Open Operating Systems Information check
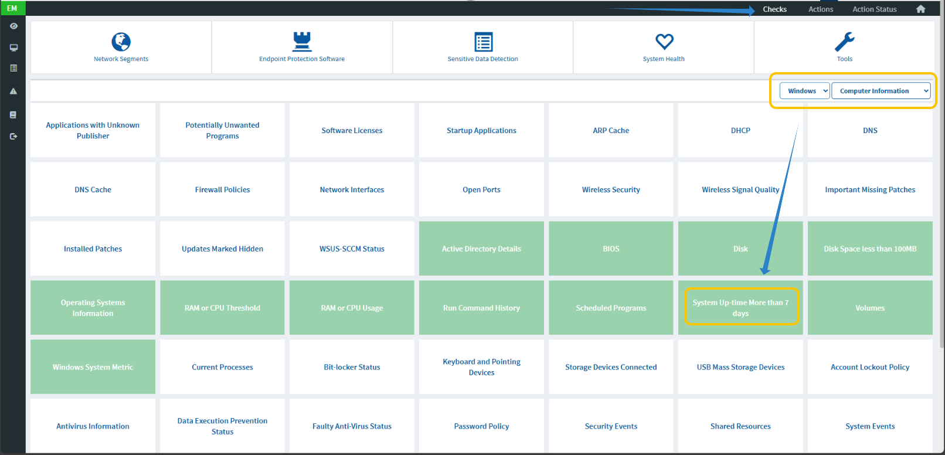This screenshot has height=455, width=945. coord(93,308)
